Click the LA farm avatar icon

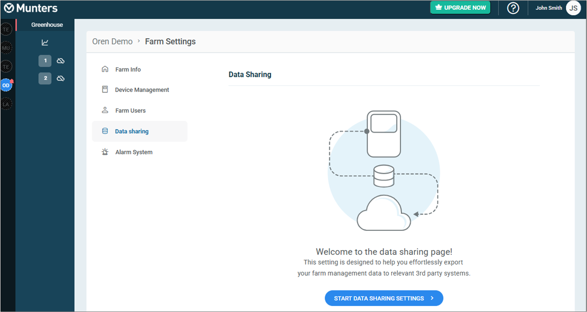tap(6, 104)
